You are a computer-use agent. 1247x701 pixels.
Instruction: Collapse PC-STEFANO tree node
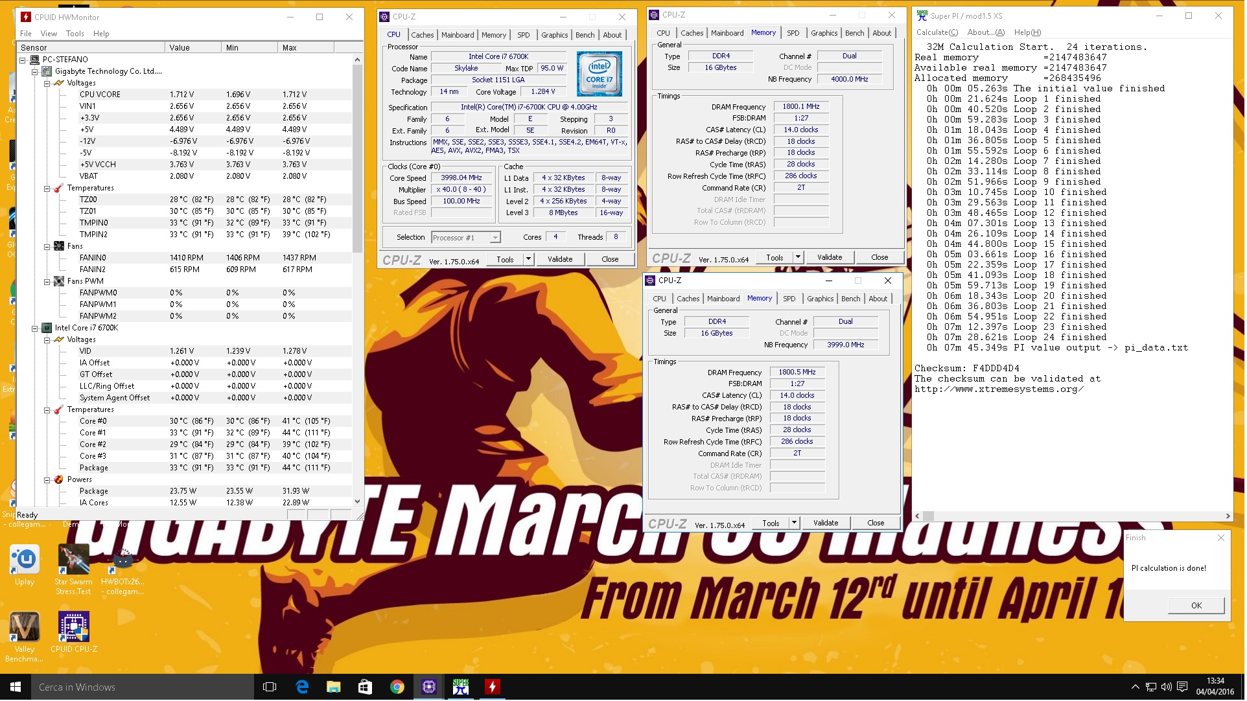[23, 60]
